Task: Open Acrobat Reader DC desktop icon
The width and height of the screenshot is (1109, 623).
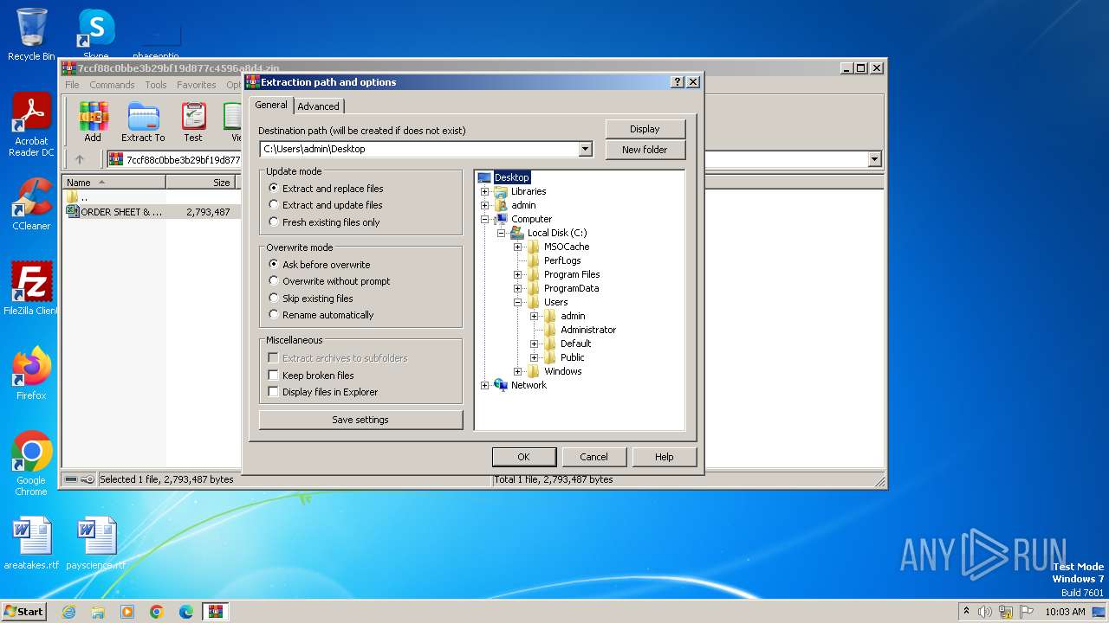Action: point(31,125)
